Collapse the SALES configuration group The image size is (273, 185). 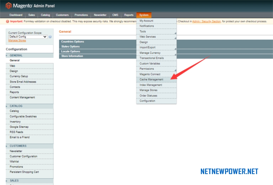pyautogui.click(x=30, y=181)
